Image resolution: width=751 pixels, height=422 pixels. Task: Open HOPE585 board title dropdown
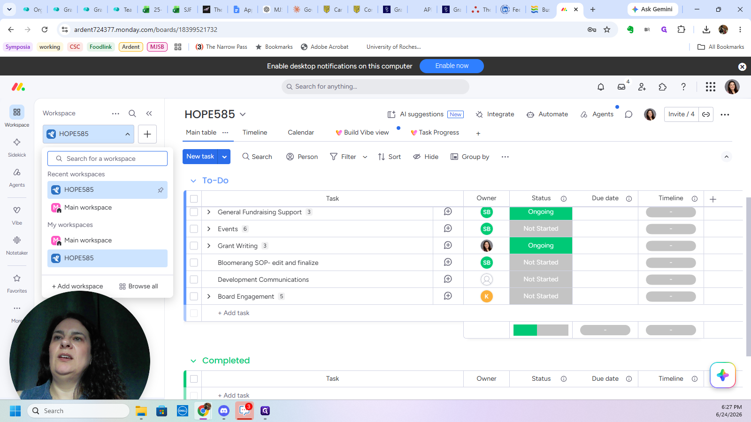pos(243,114)
